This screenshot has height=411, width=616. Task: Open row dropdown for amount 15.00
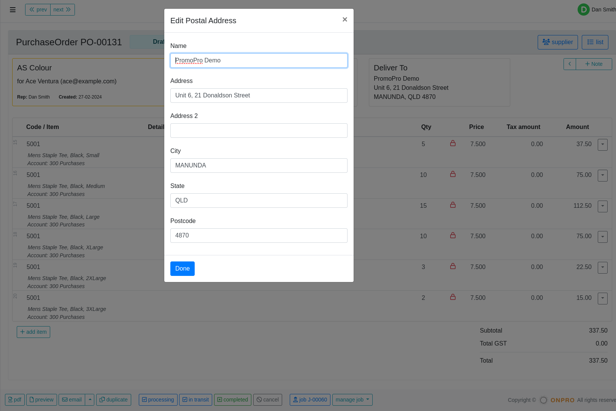click(x=603, y=298)
